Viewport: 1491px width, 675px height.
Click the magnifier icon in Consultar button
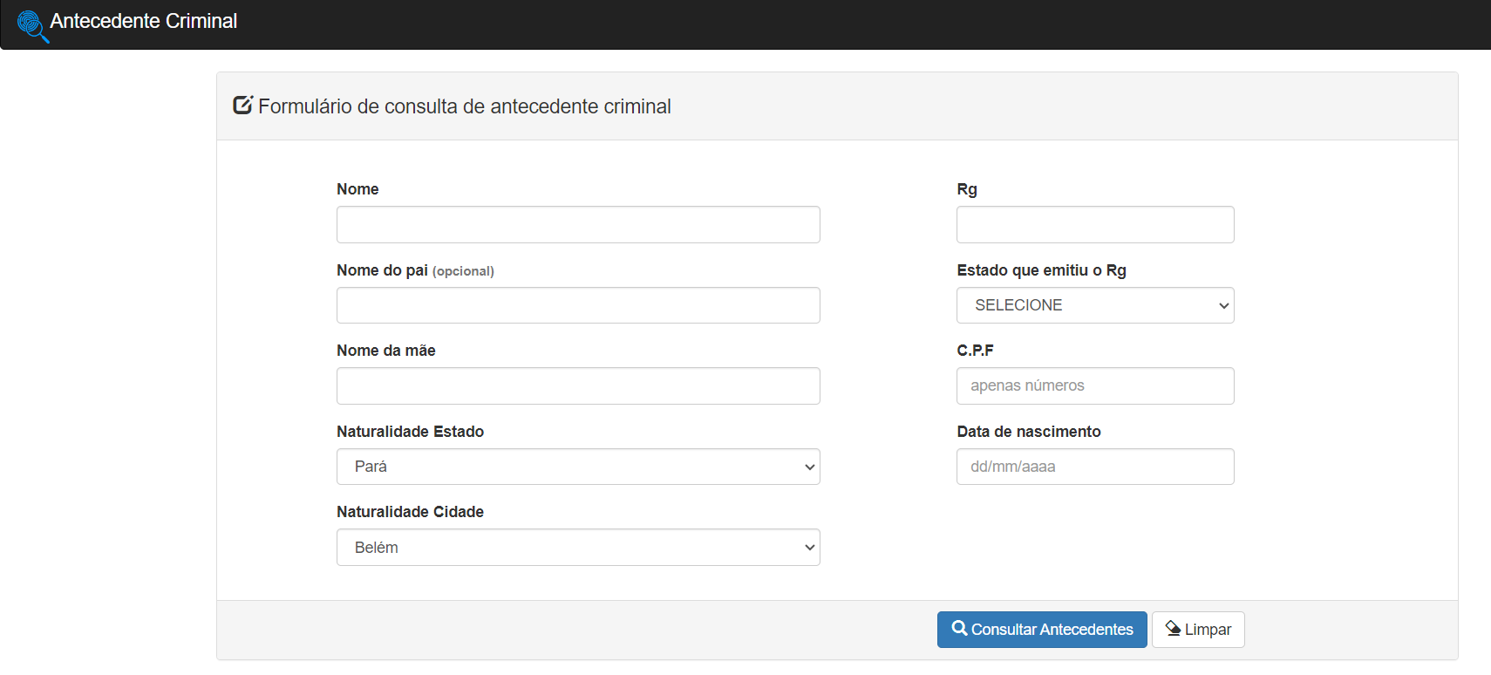click(959, 629)
